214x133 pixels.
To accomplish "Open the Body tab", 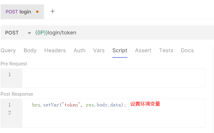I will 30,50.
